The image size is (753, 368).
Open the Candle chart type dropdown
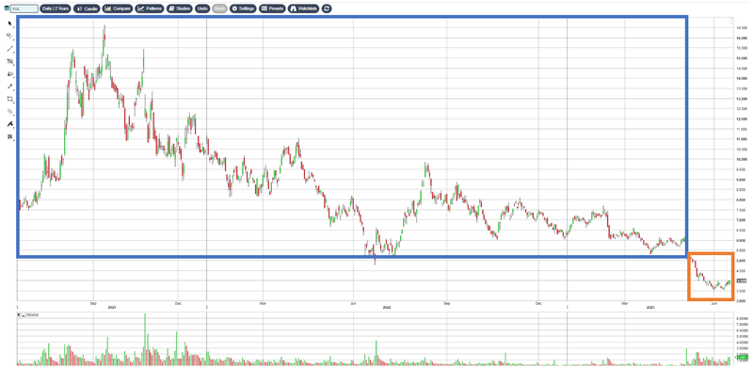click(x=87, y=8)
